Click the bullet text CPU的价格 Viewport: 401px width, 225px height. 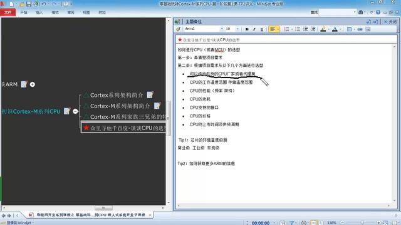[x=200, y=116]
